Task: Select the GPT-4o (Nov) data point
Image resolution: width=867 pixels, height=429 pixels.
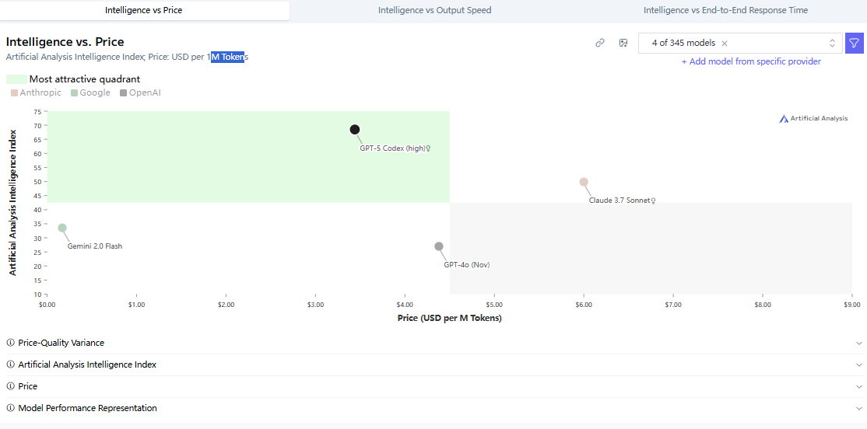Action: coord(439,246)
